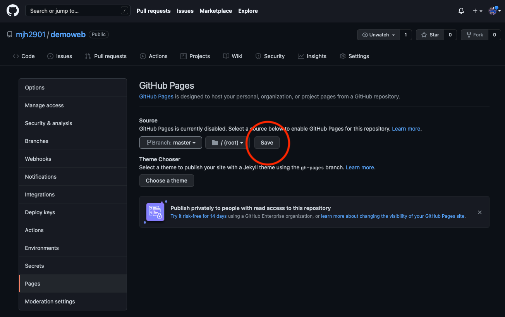Viewport: 505px width, 317px height.
Task: Open Learn more link under Source
Action: pos(406,129)
